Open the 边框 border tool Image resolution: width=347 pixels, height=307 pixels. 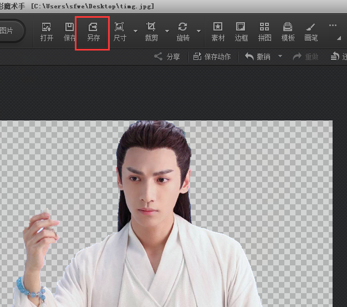[241, 32]
